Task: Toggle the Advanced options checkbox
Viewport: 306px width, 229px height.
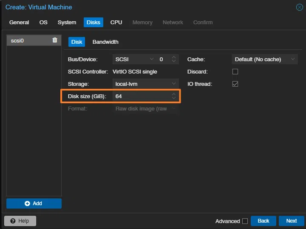Action: pos(245,221)
